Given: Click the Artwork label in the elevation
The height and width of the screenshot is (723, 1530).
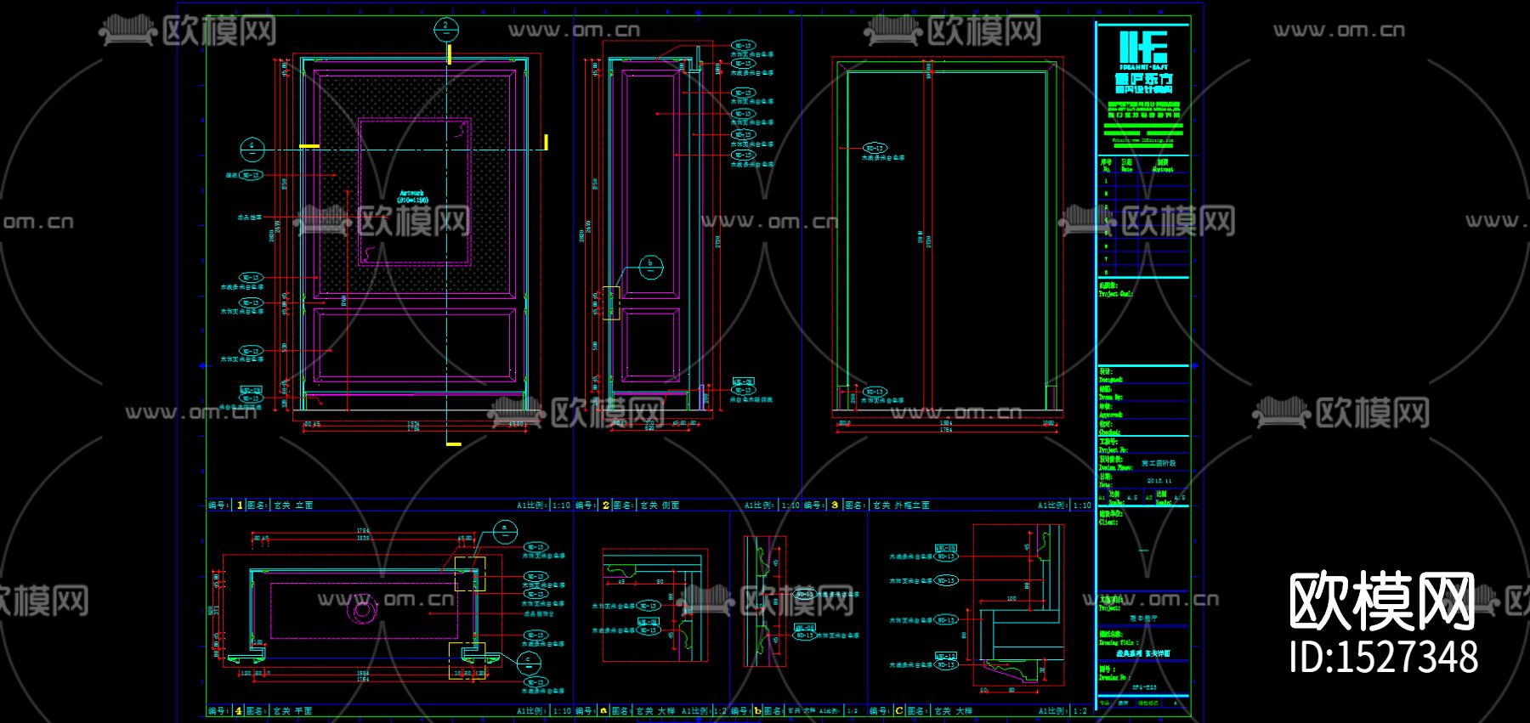Looking at the screenshot, I should pyautogui.click(x=413, y=196).
